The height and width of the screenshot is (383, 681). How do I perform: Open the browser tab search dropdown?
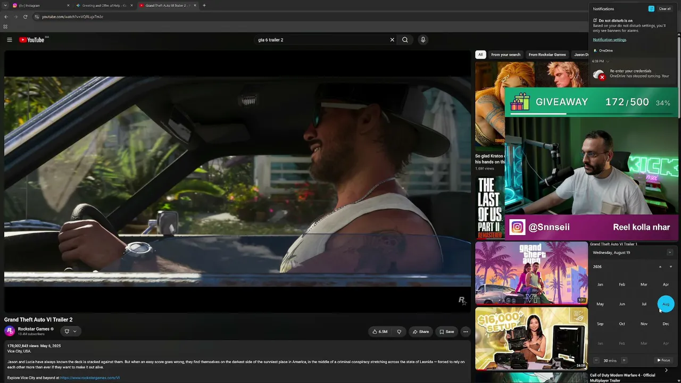(x=5, y=5)
